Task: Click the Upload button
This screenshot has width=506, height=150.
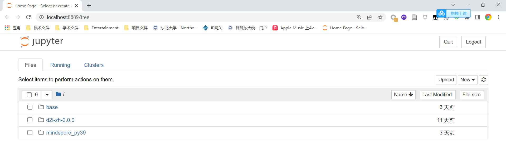Action: point(446,80)
